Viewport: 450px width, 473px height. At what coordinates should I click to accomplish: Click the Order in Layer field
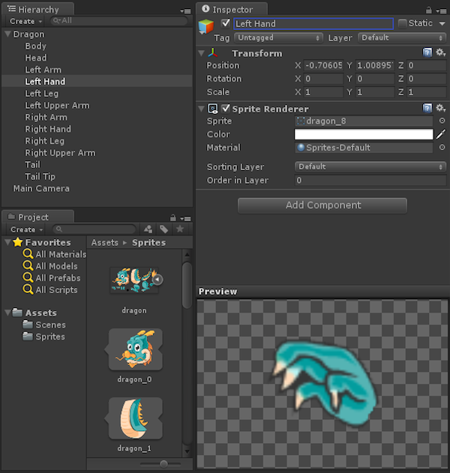coord(370,180)
